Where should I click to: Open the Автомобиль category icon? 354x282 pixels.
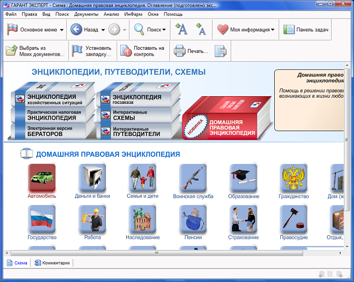pyautogui.click(x=42, y=178)
